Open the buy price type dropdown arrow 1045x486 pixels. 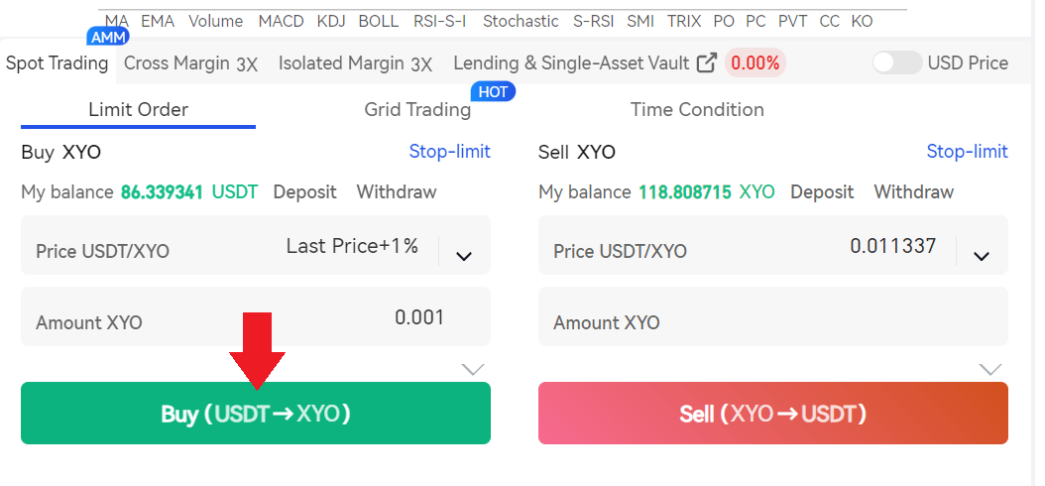463,256
